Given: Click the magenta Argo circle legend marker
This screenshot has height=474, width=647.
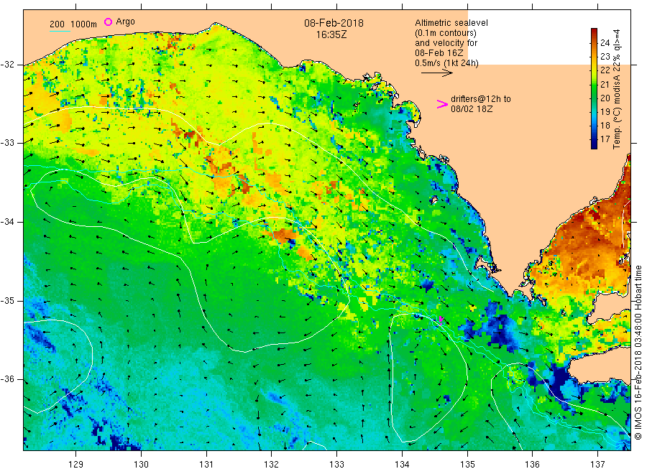Looking at the screenshot, I should [108, 22].
